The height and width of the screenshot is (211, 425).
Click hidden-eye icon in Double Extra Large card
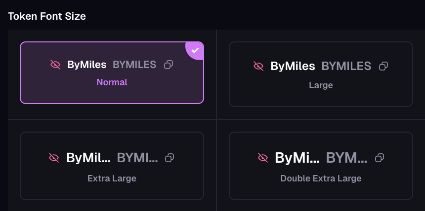(263, 157)
